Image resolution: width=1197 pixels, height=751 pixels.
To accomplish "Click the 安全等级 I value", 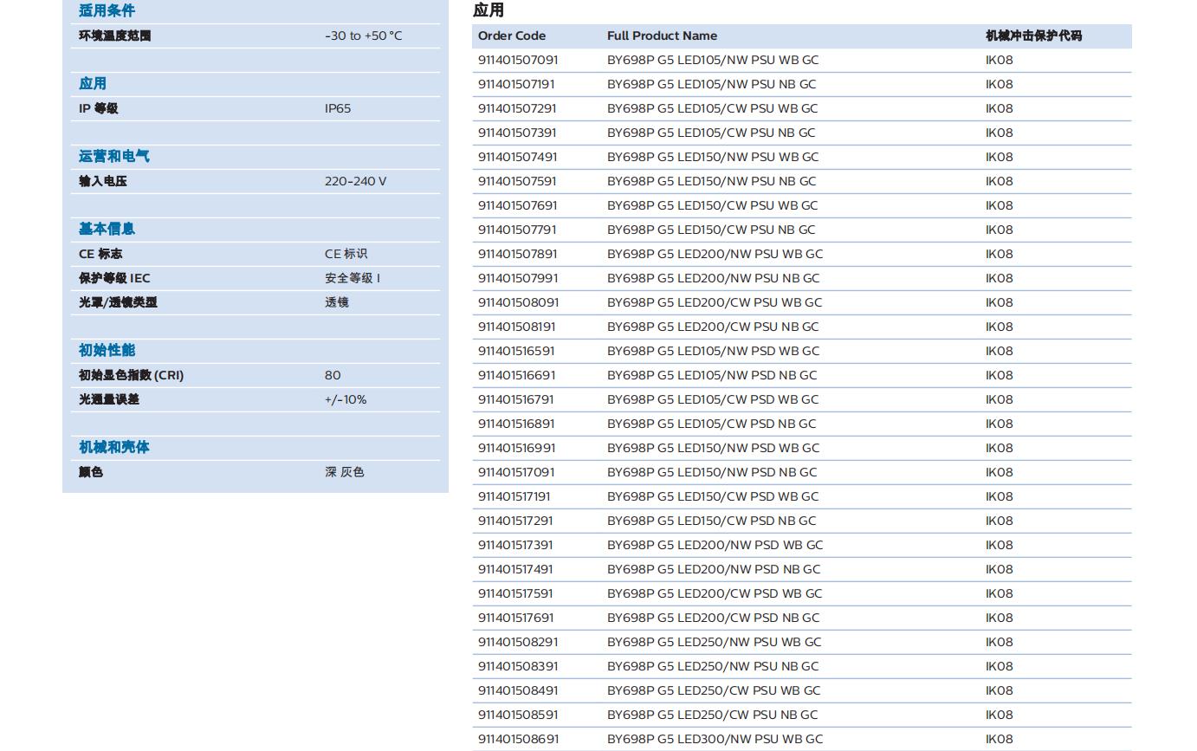I will 353,278.
